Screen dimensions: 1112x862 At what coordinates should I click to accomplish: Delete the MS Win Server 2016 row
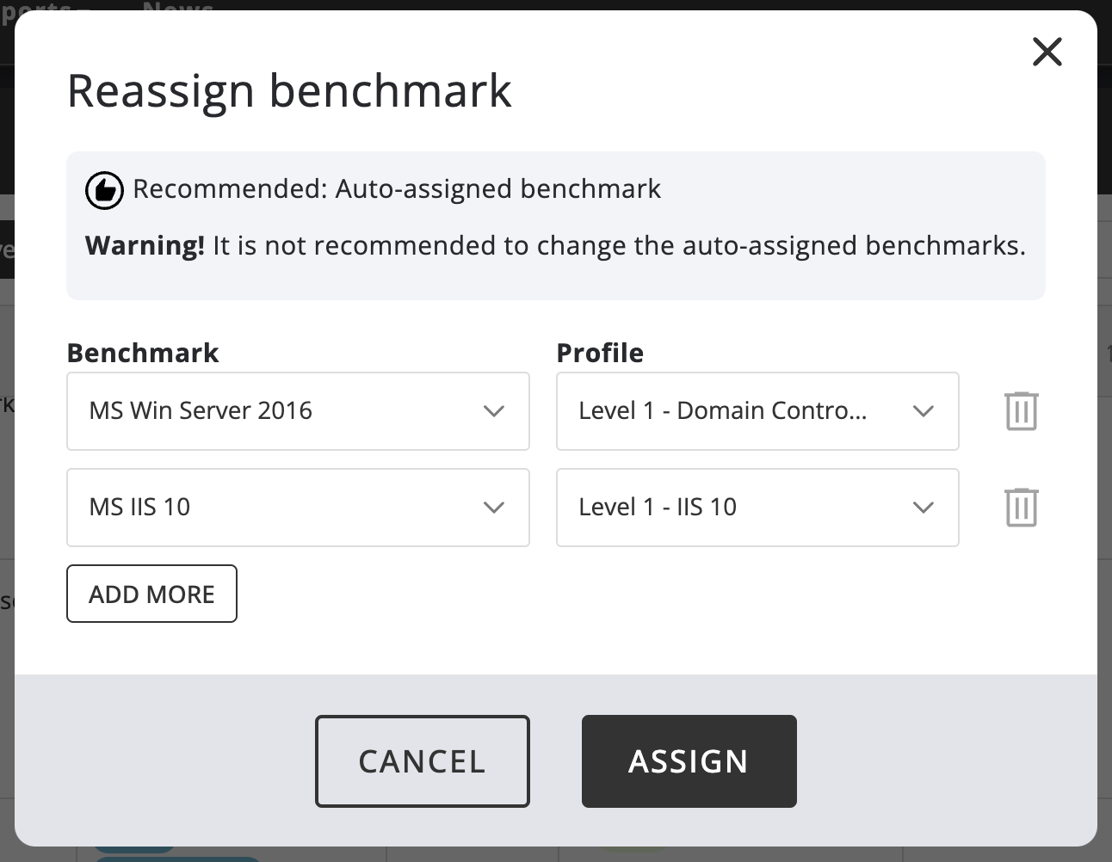1021,411
